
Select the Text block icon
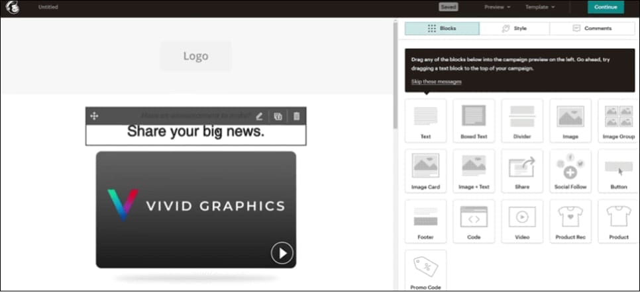(x=425, y=117)
